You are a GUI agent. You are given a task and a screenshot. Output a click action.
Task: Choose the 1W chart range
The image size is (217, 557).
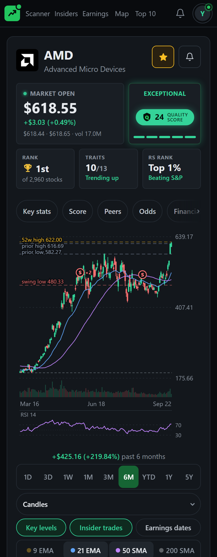(x=68, y=477)
